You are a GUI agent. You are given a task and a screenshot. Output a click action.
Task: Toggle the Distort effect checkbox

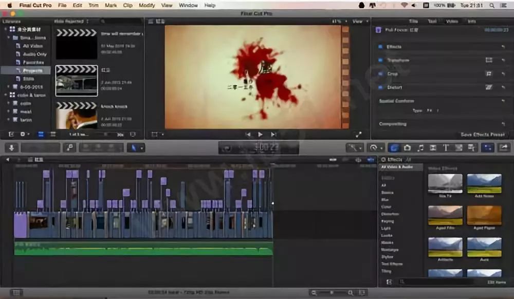coord(380,87)
